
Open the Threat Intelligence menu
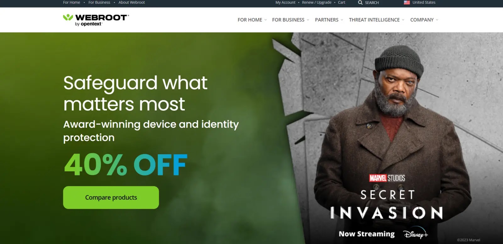[374, 20]
